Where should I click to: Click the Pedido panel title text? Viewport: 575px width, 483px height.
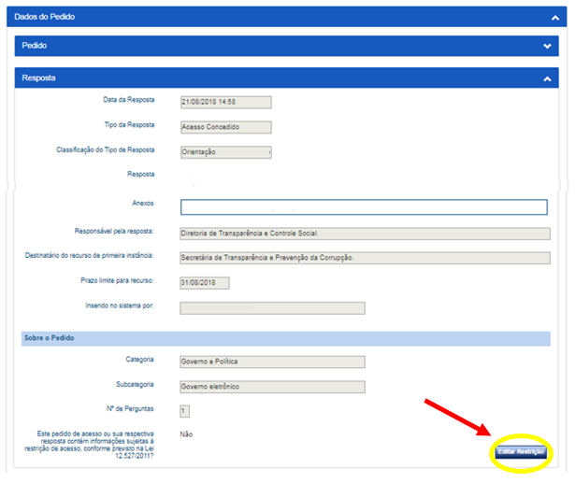36,46
